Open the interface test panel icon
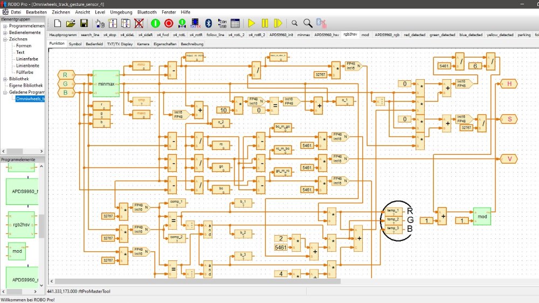The height and width of the screenshot is (303, 539). click(235, 23)
